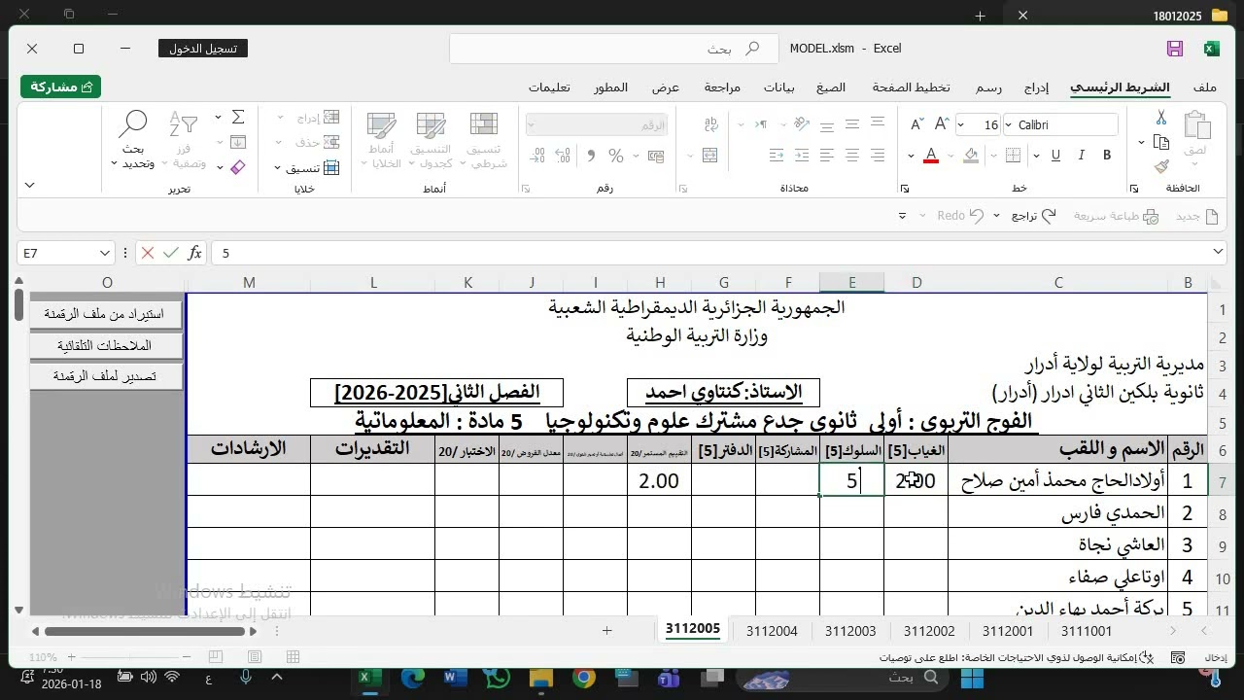Open the Page Layout (تخطيط الصفحة) tab
Image resolution: width=1244 pixels, height=700 pixels.
(911, 87)
